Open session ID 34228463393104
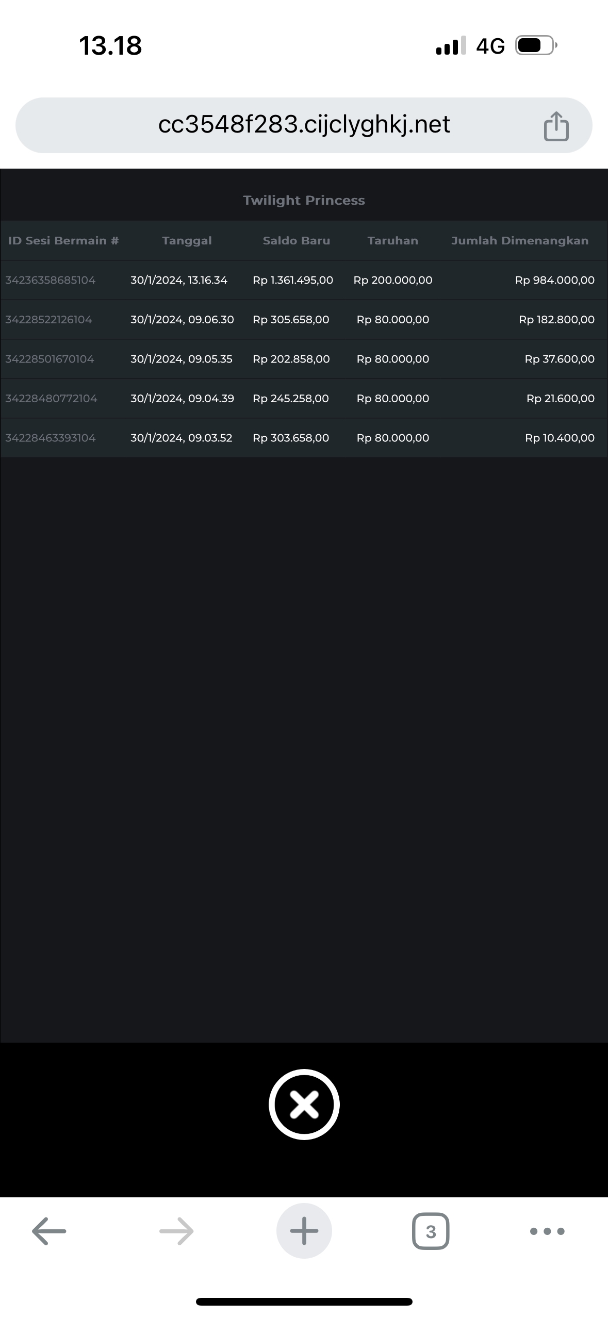This screenshot has width=608, height=1318. [x=51, y=438]
